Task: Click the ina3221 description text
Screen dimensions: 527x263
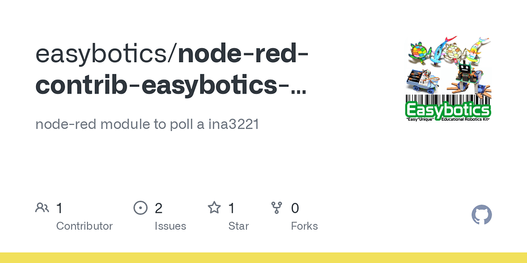Action: coord(147,124)
